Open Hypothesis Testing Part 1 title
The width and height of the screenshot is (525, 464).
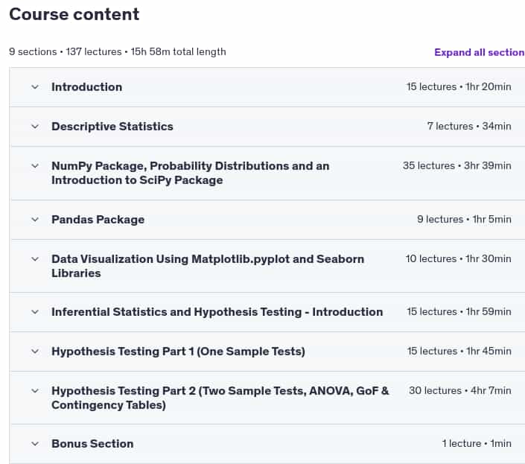(178, 352)
